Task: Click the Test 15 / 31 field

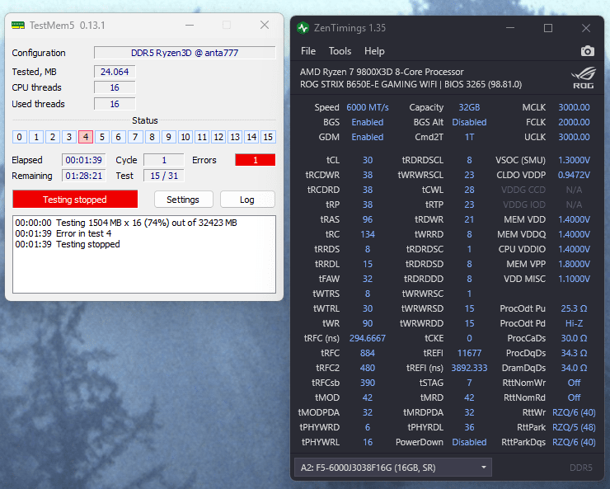Action: [x=164, y=176]
